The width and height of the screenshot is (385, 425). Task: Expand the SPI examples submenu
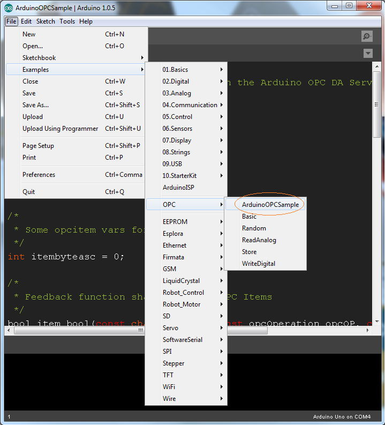[186, 352]
